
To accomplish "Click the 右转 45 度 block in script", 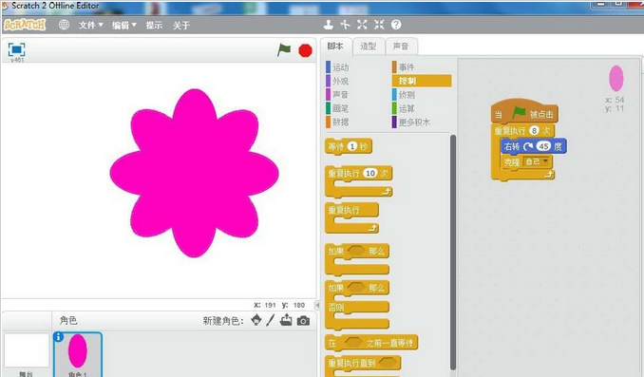I will [x=534, y=146].
